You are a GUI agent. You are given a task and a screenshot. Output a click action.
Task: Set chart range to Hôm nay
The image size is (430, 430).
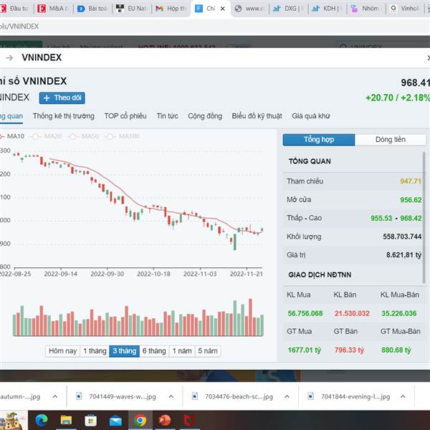point(62,351)
